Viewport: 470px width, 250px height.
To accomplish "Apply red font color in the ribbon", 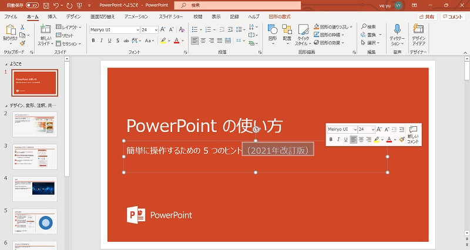I will click(x=177, y=40).
